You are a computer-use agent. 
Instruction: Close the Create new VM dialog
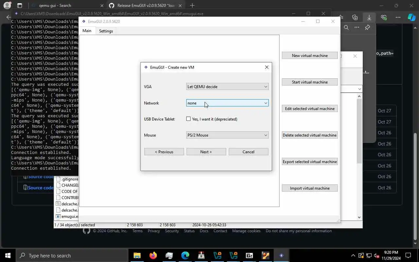(267, 67)
